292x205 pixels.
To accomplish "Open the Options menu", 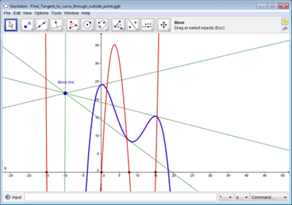I will (41, 13).
